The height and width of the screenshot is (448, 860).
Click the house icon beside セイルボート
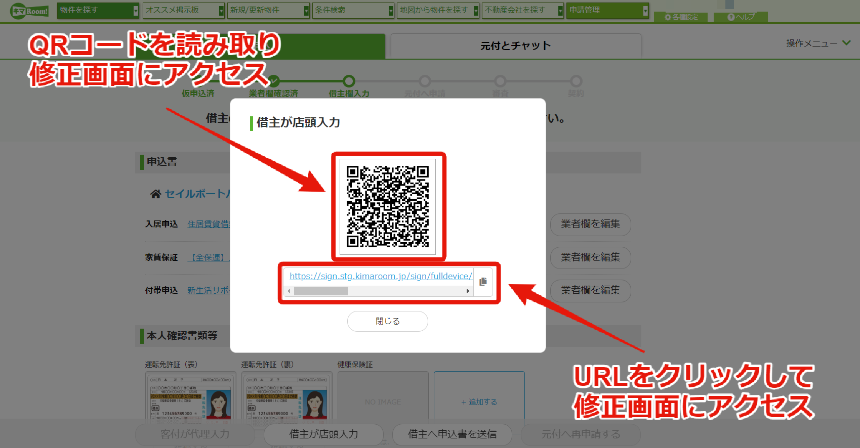point(155,194)
